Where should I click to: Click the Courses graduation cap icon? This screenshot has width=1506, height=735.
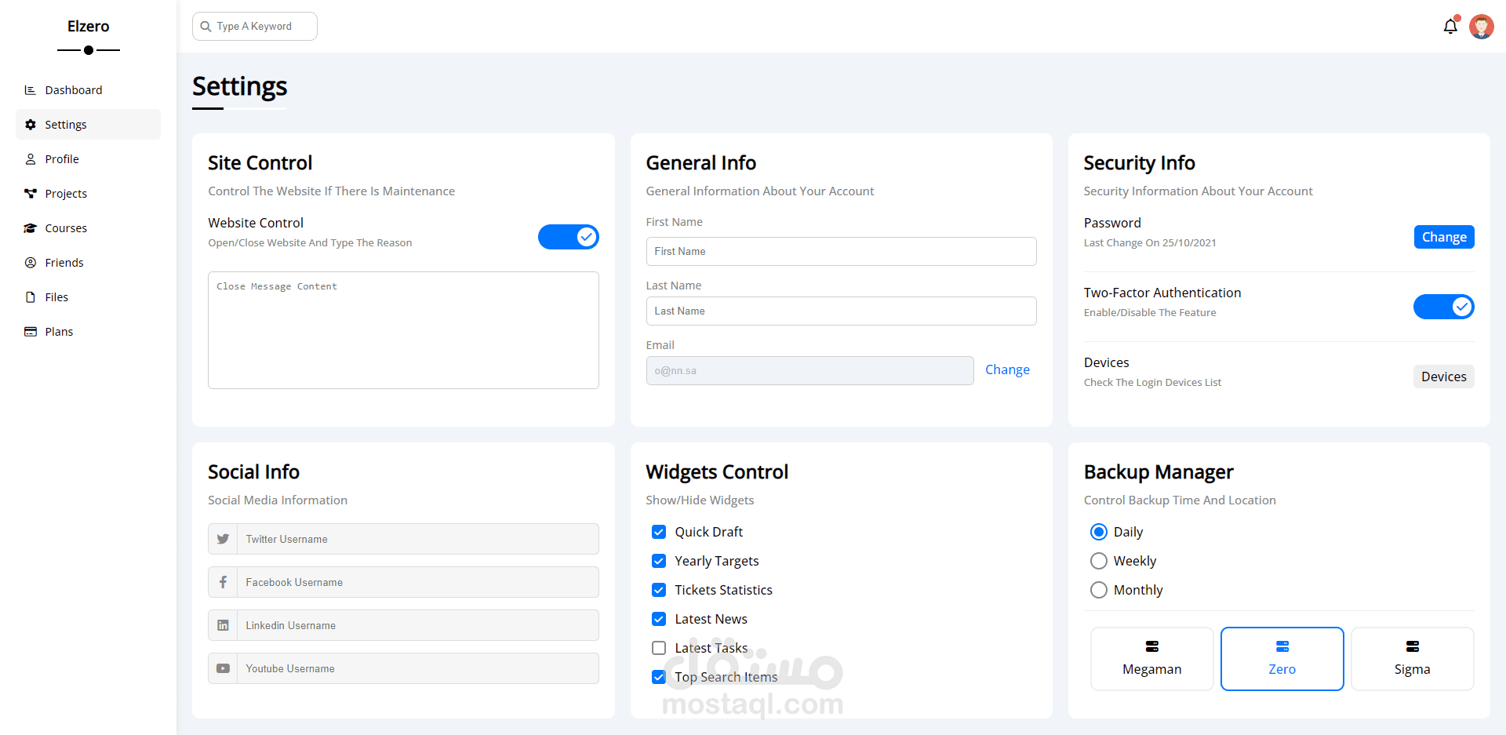30,227
